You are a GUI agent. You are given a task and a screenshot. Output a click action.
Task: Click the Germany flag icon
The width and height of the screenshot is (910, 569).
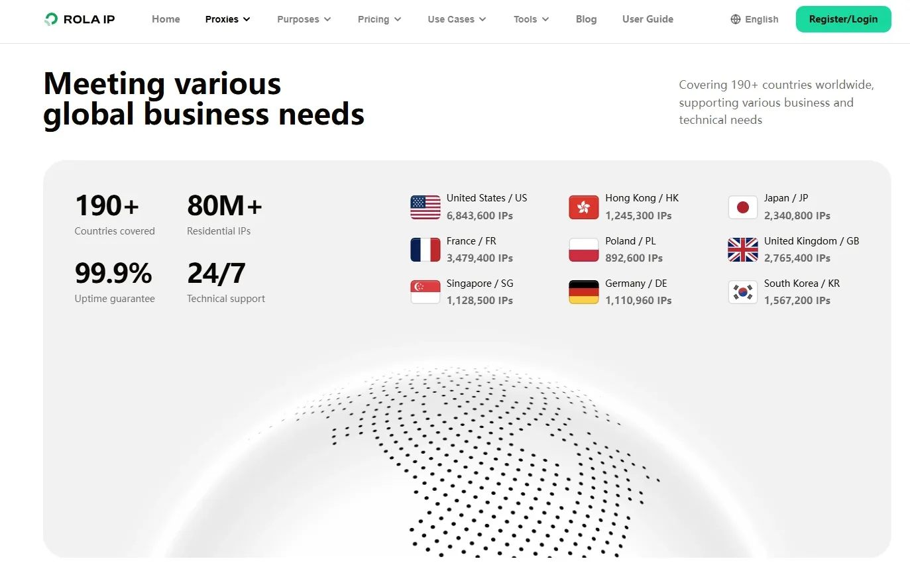coord(584,292)
